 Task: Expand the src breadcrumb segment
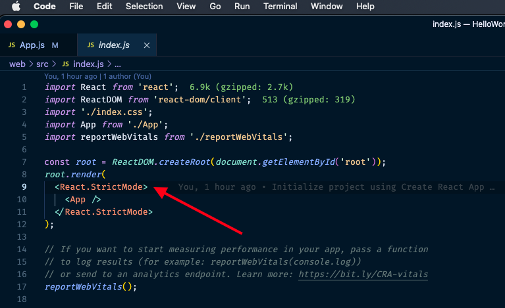point(42,64)
